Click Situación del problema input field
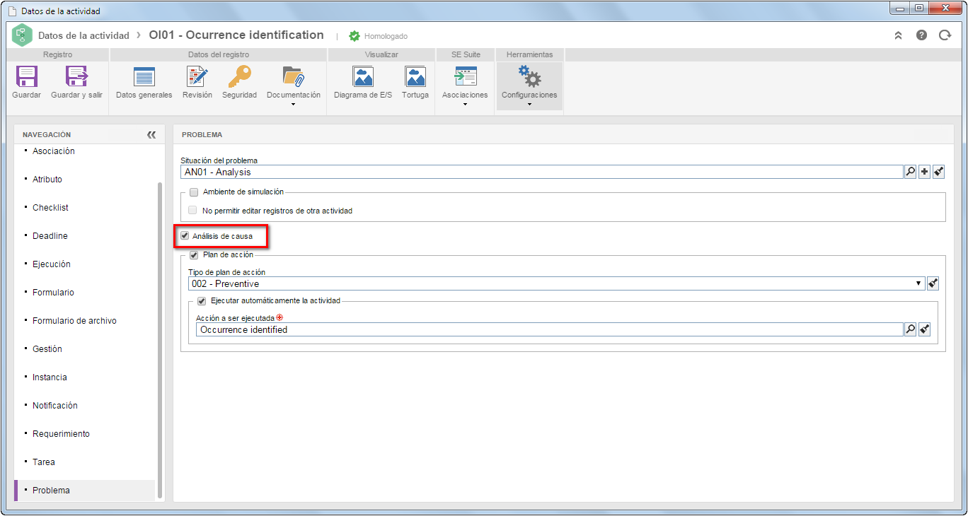Viewport: 968px width, 516px height. (541, 172)
